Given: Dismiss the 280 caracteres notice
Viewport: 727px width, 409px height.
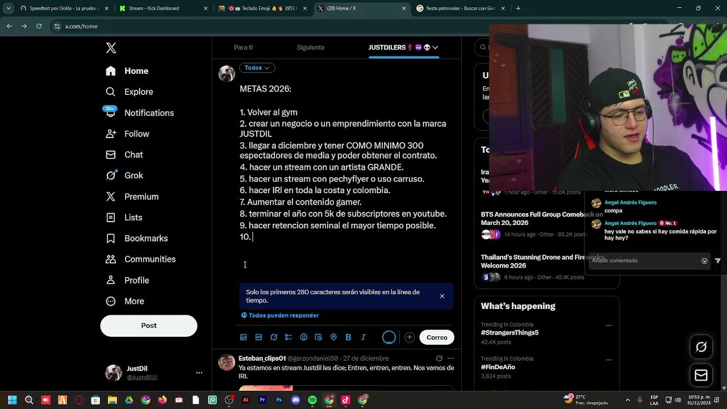Looking at the screenshot, I should tap(442, 296).
